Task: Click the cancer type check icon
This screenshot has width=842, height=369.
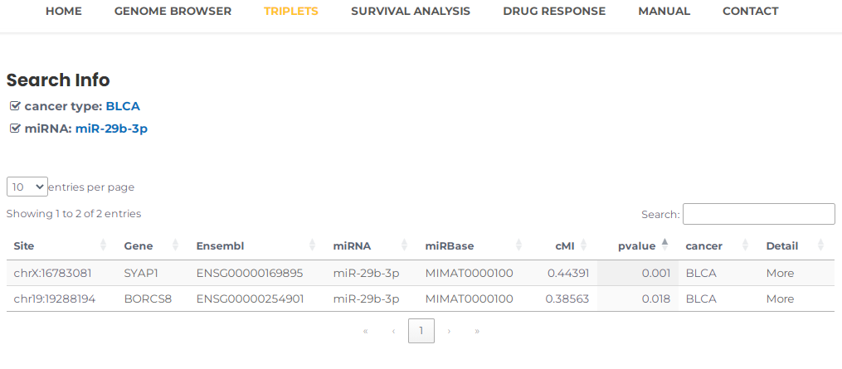Action: pos(15,106)
